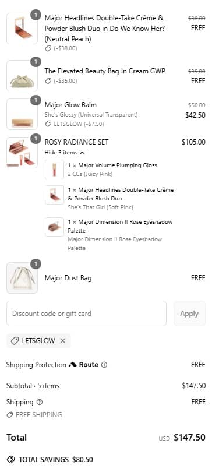The image size is (219, 472).
Task: Click discount tag icon under Elevated Beauty Bag
Action: pyautogui.click(x=48, y=81)
